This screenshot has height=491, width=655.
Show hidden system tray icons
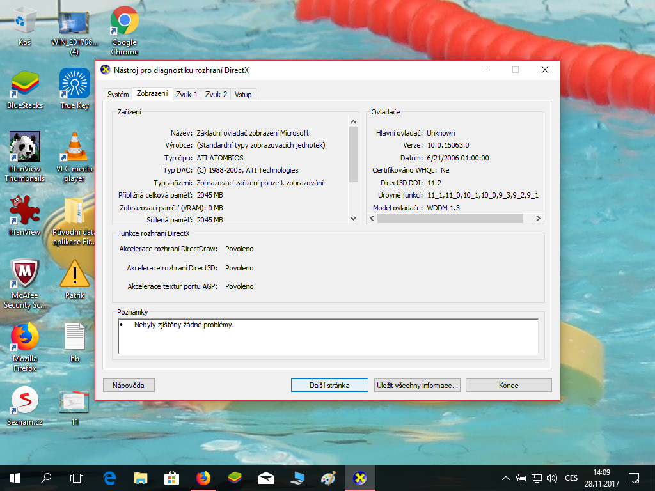[x=505, y=478]
